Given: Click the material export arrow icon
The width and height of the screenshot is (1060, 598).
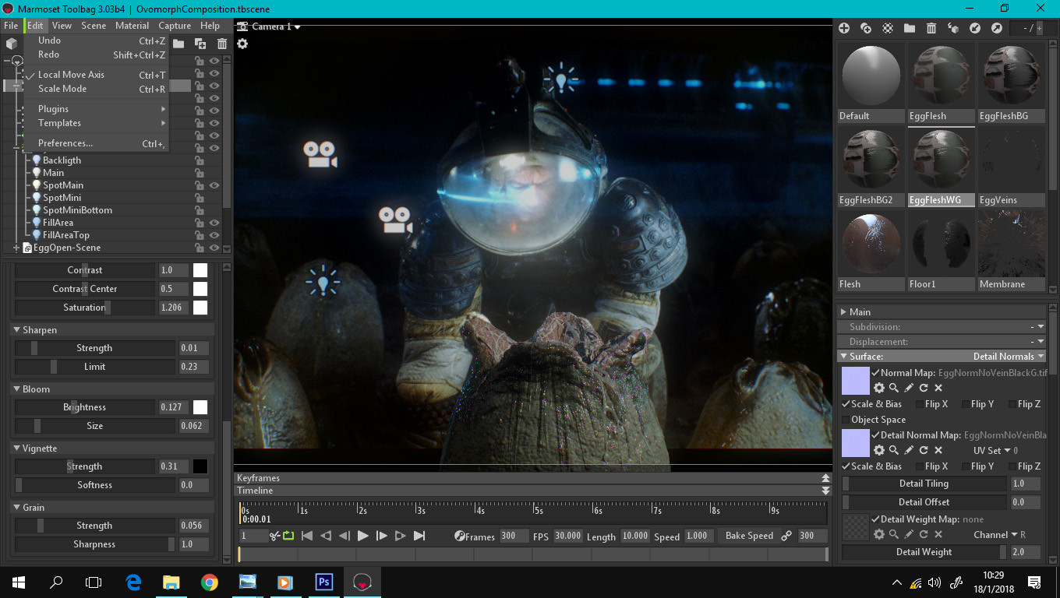Looking at the screenshot, I should pos(997,28).
